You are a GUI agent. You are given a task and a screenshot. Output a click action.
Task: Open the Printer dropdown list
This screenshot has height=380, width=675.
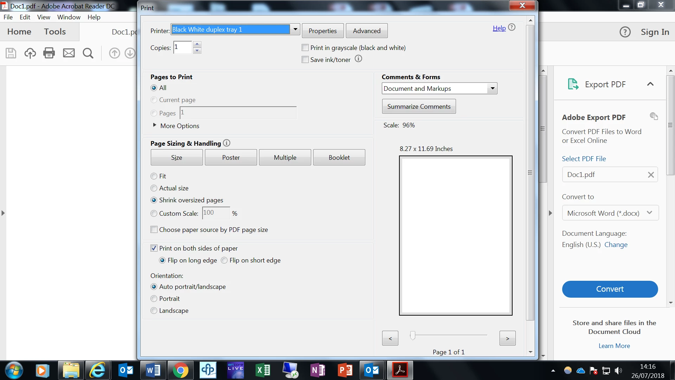click(x=295, y=30)
